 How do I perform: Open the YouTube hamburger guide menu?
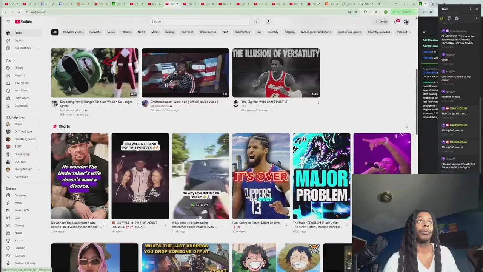8,22
